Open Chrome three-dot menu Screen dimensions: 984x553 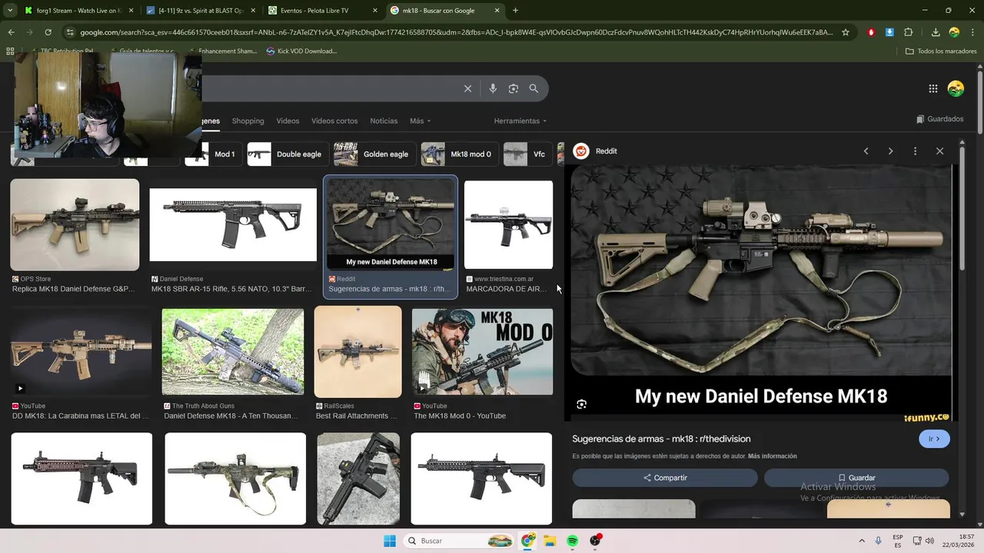[972, 32]
